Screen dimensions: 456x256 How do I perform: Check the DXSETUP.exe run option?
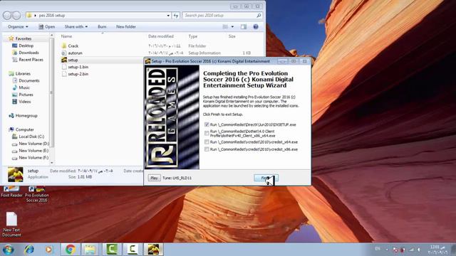point(207,124)
